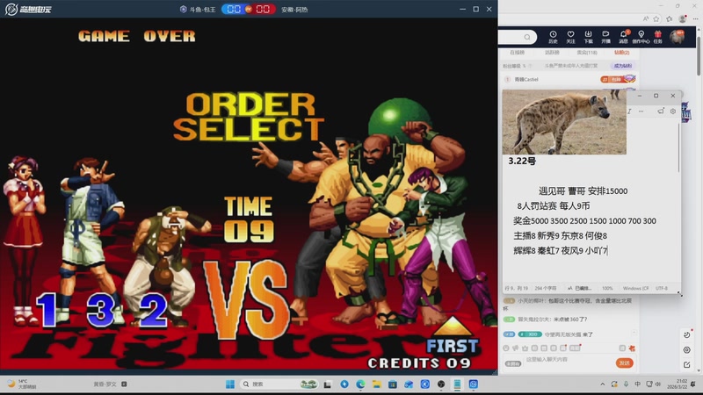Click the Windows (CR line ending in status bar
Screen dimensions: 703x395
point(635,289)
